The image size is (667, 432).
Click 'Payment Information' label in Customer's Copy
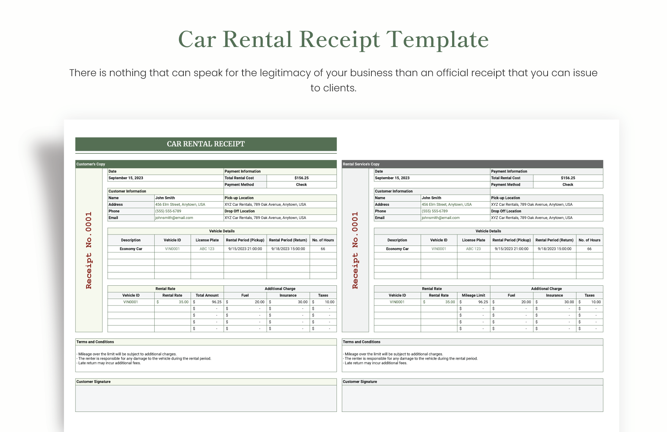tap(243, 172)
